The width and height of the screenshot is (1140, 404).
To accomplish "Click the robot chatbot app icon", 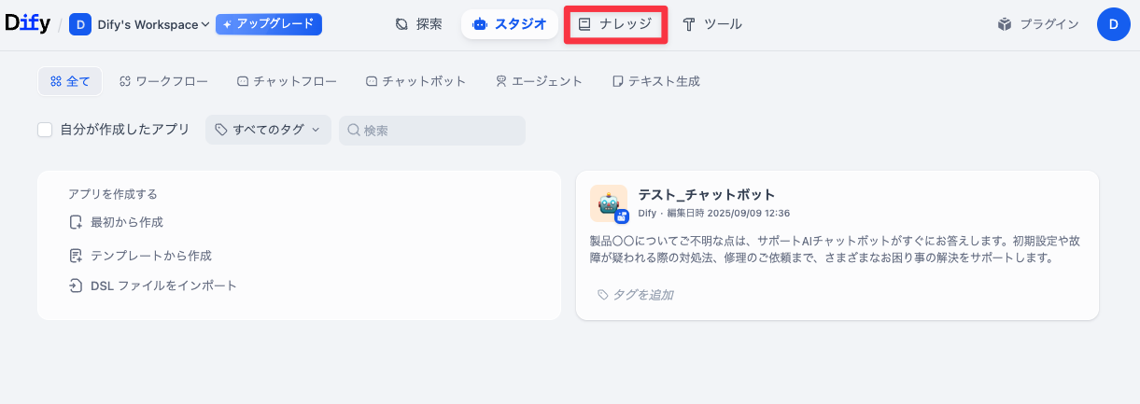I will click(608, 202).
